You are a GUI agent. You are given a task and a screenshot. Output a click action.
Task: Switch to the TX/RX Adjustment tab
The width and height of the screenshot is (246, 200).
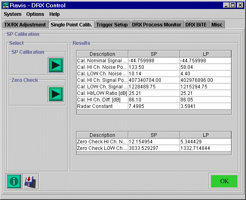click(25, 25)
